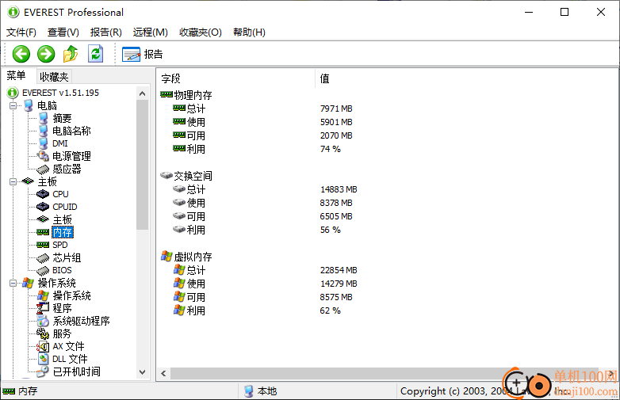Click the 已开机时间 icon
Viewport: 620px width, 400px height.
coord(42,371)
